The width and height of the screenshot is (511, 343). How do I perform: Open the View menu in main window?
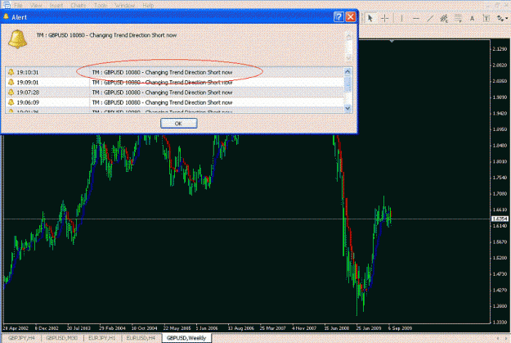pos(37,5)
